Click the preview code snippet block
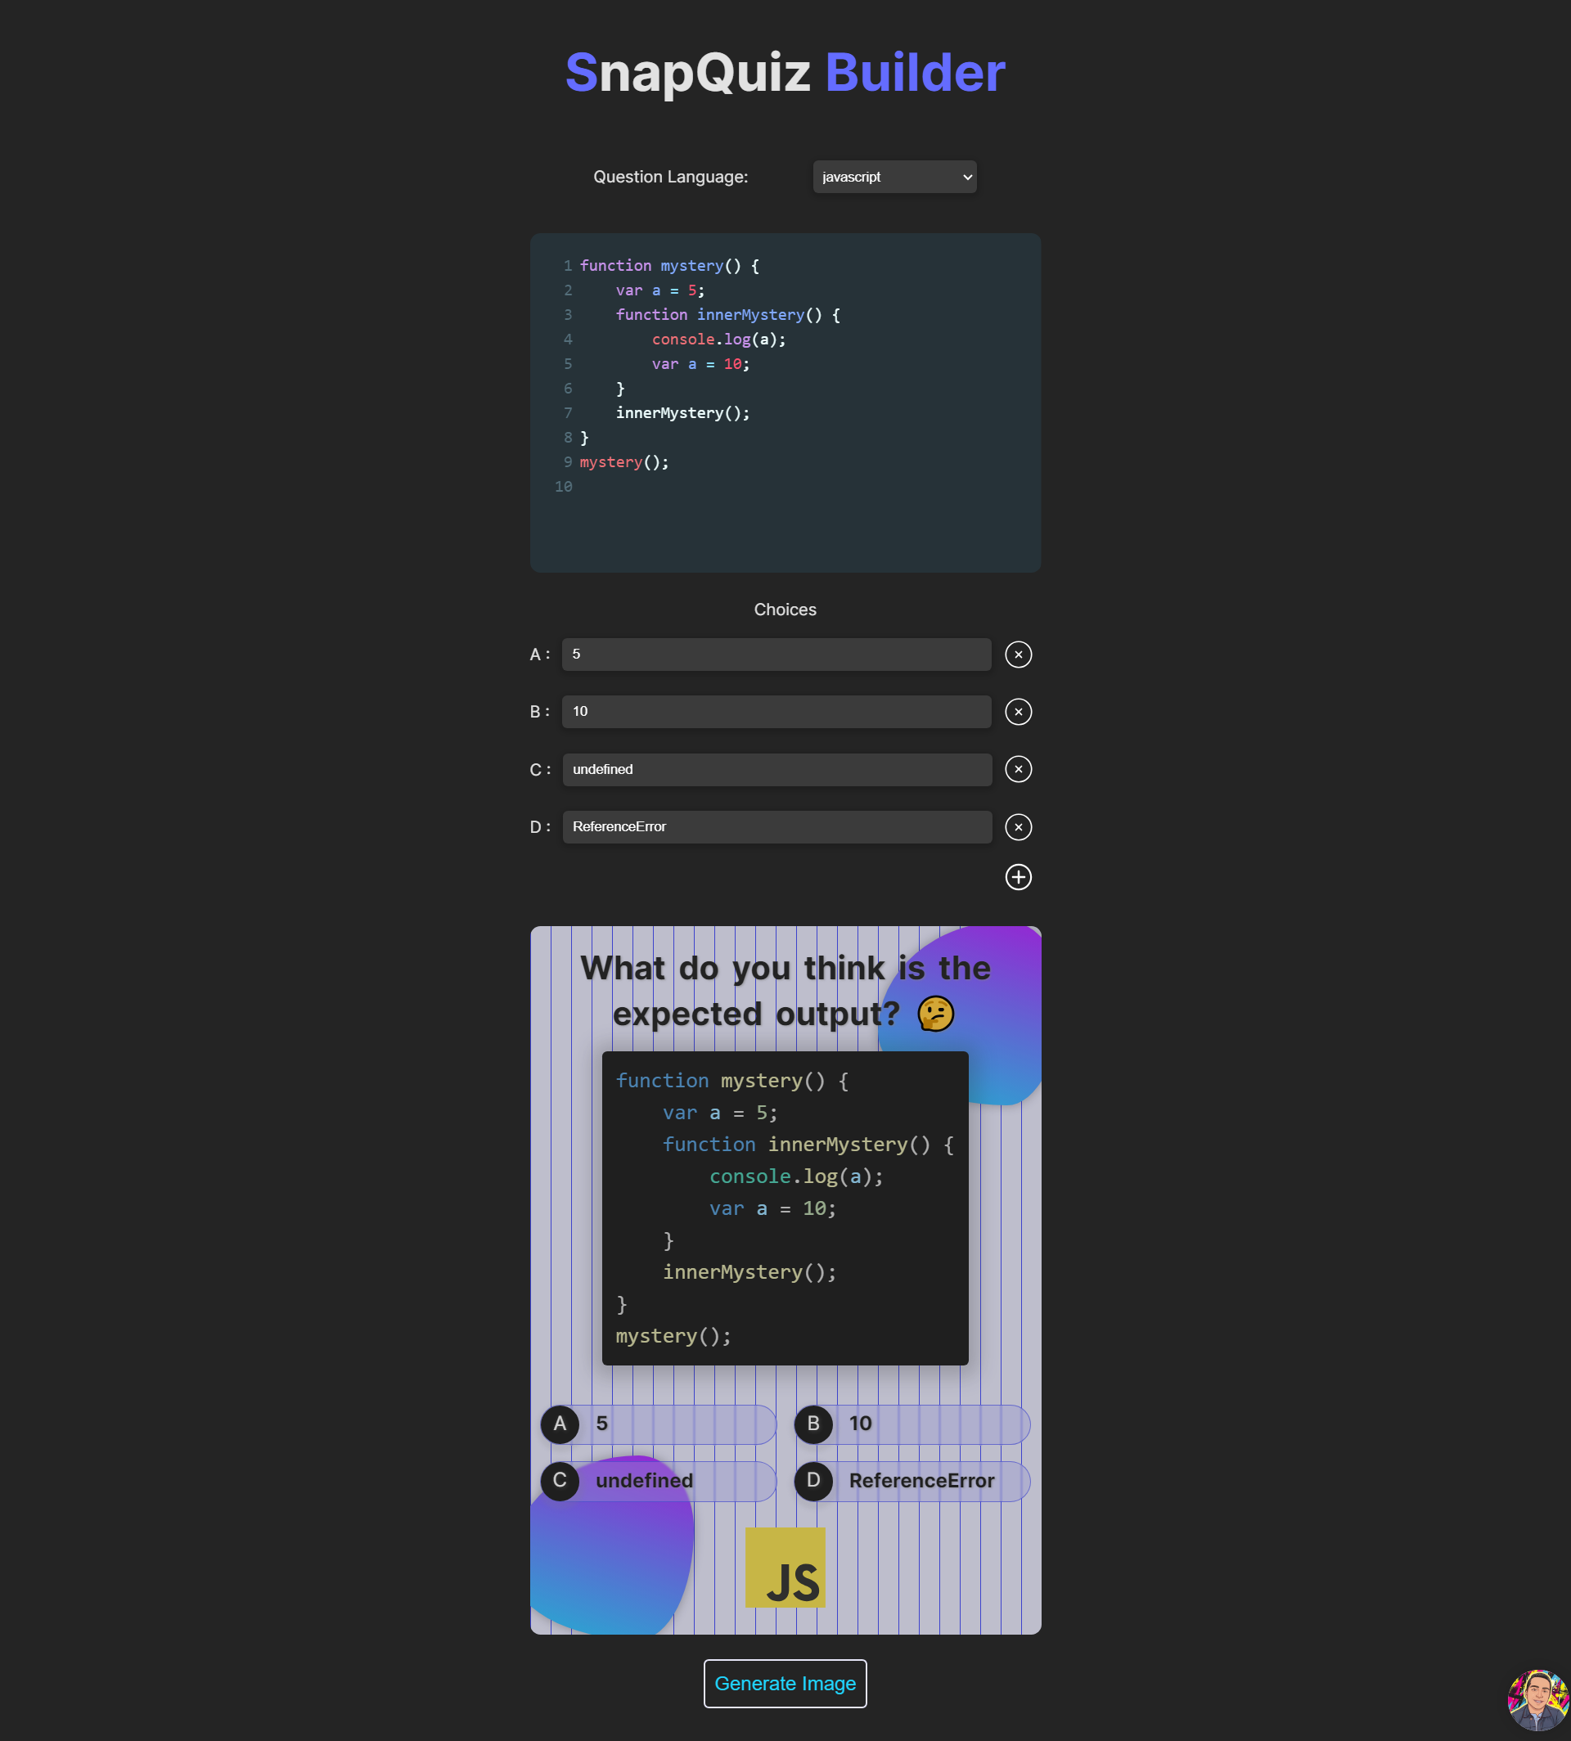 click(x=785, y=1208)
